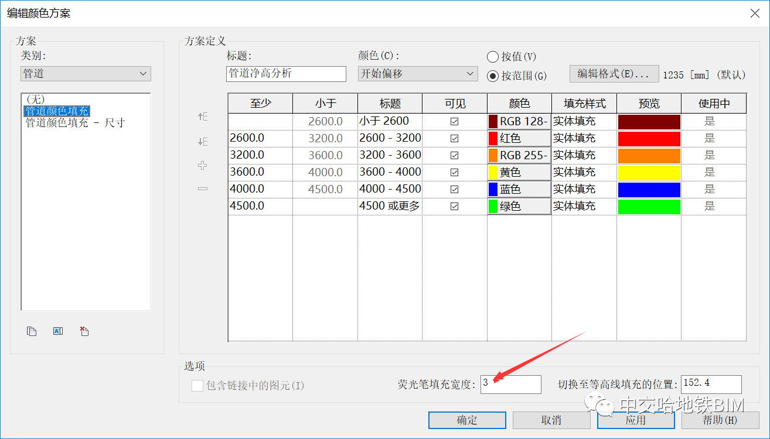
Task: Click the rename scheme icon
Action: (57, 331)
